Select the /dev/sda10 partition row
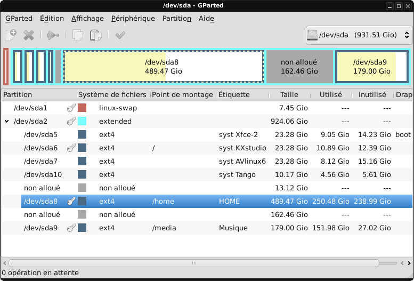The width and height of the screenshot is (414, 281). [207, 174]
